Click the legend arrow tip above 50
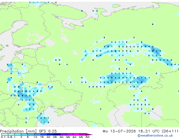 (x=89, y=134)
